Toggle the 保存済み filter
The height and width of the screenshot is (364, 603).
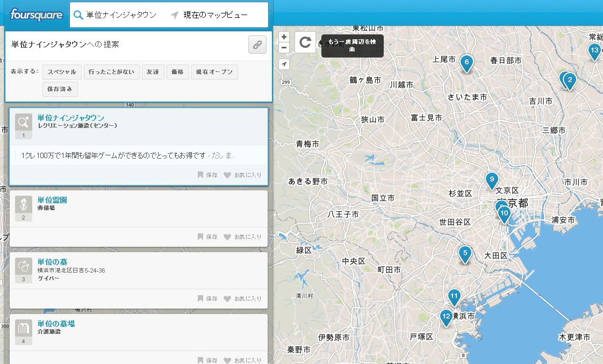tap(60, 89)
